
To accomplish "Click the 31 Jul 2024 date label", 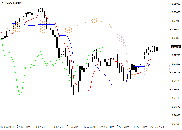I will click(x=73, y=127).
